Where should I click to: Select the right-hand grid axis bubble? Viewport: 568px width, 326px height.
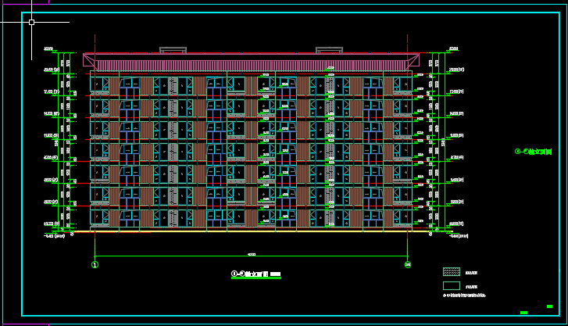408,265
